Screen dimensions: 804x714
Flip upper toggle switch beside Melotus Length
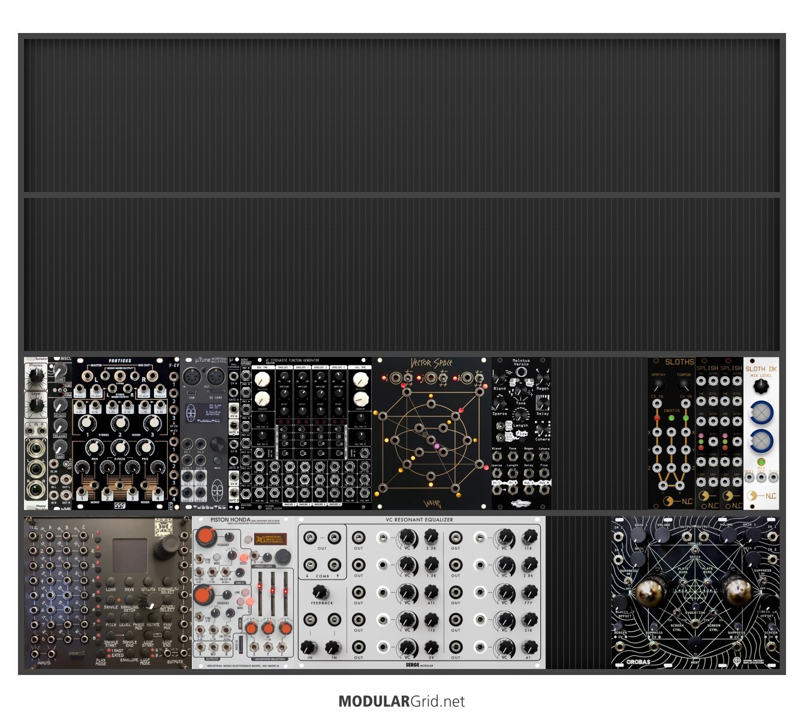click(x=500, y=425)
